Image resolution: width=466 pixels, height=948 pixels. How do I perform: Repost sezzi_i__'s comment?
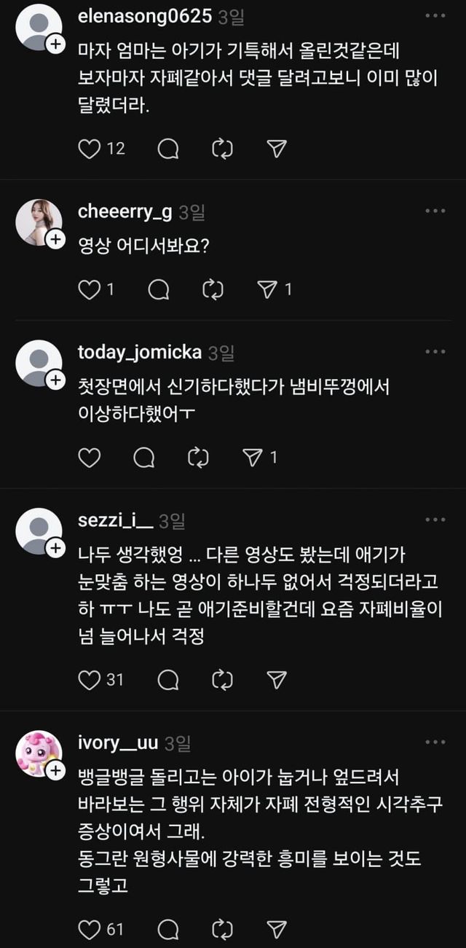[221, 680]
